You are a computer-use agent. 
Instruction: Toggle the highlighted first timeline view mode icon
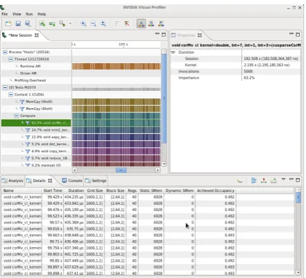click(141, 23)
